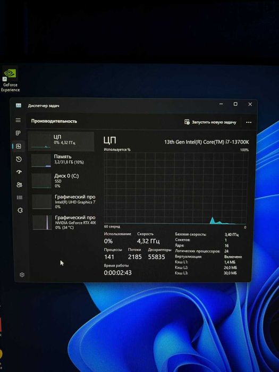
Task: Open the Details list icon in sidebar
Action: tap(20, 197)
